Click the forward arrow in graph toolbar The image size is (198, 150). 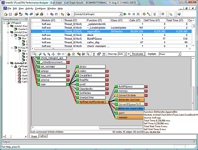point(63,54)
